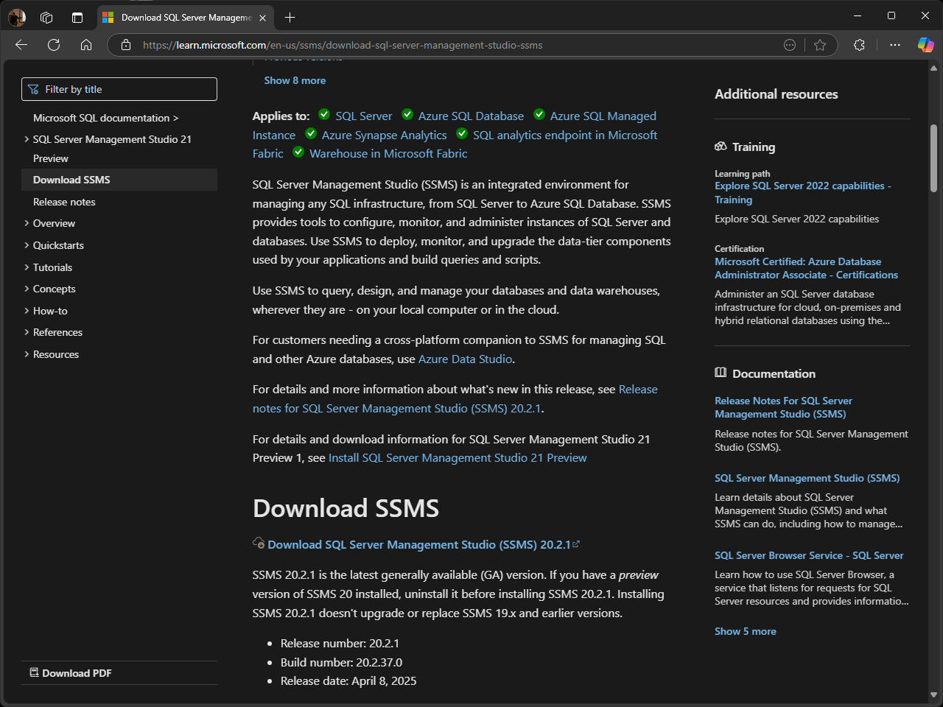This screenshot has width=943, height=707.
Task: Open the Extensions icon in the toolbar
Action: [859, 45]
